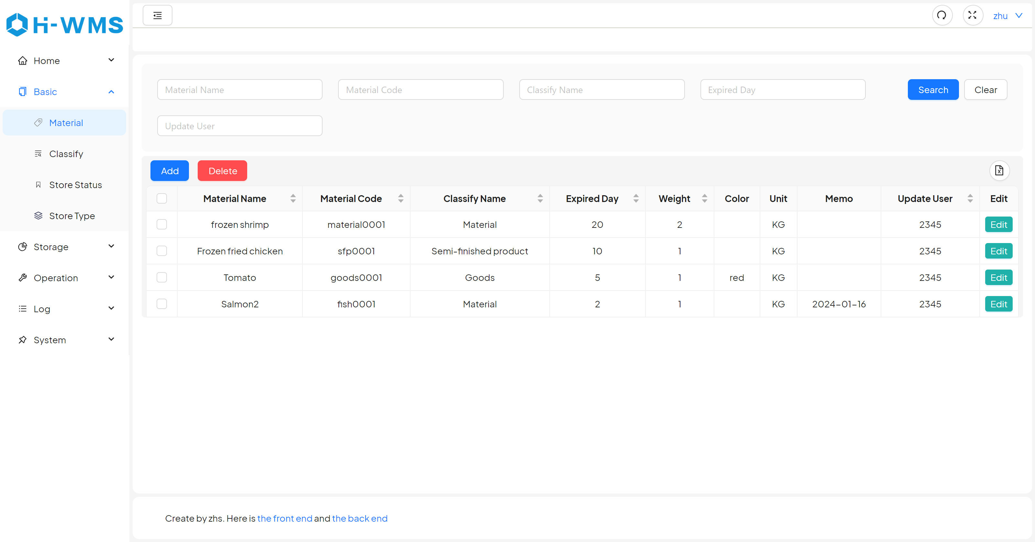Viewport: 1035px width, 542px height.
Task: Open the Classify menu item
Action: tap(66, 154)
